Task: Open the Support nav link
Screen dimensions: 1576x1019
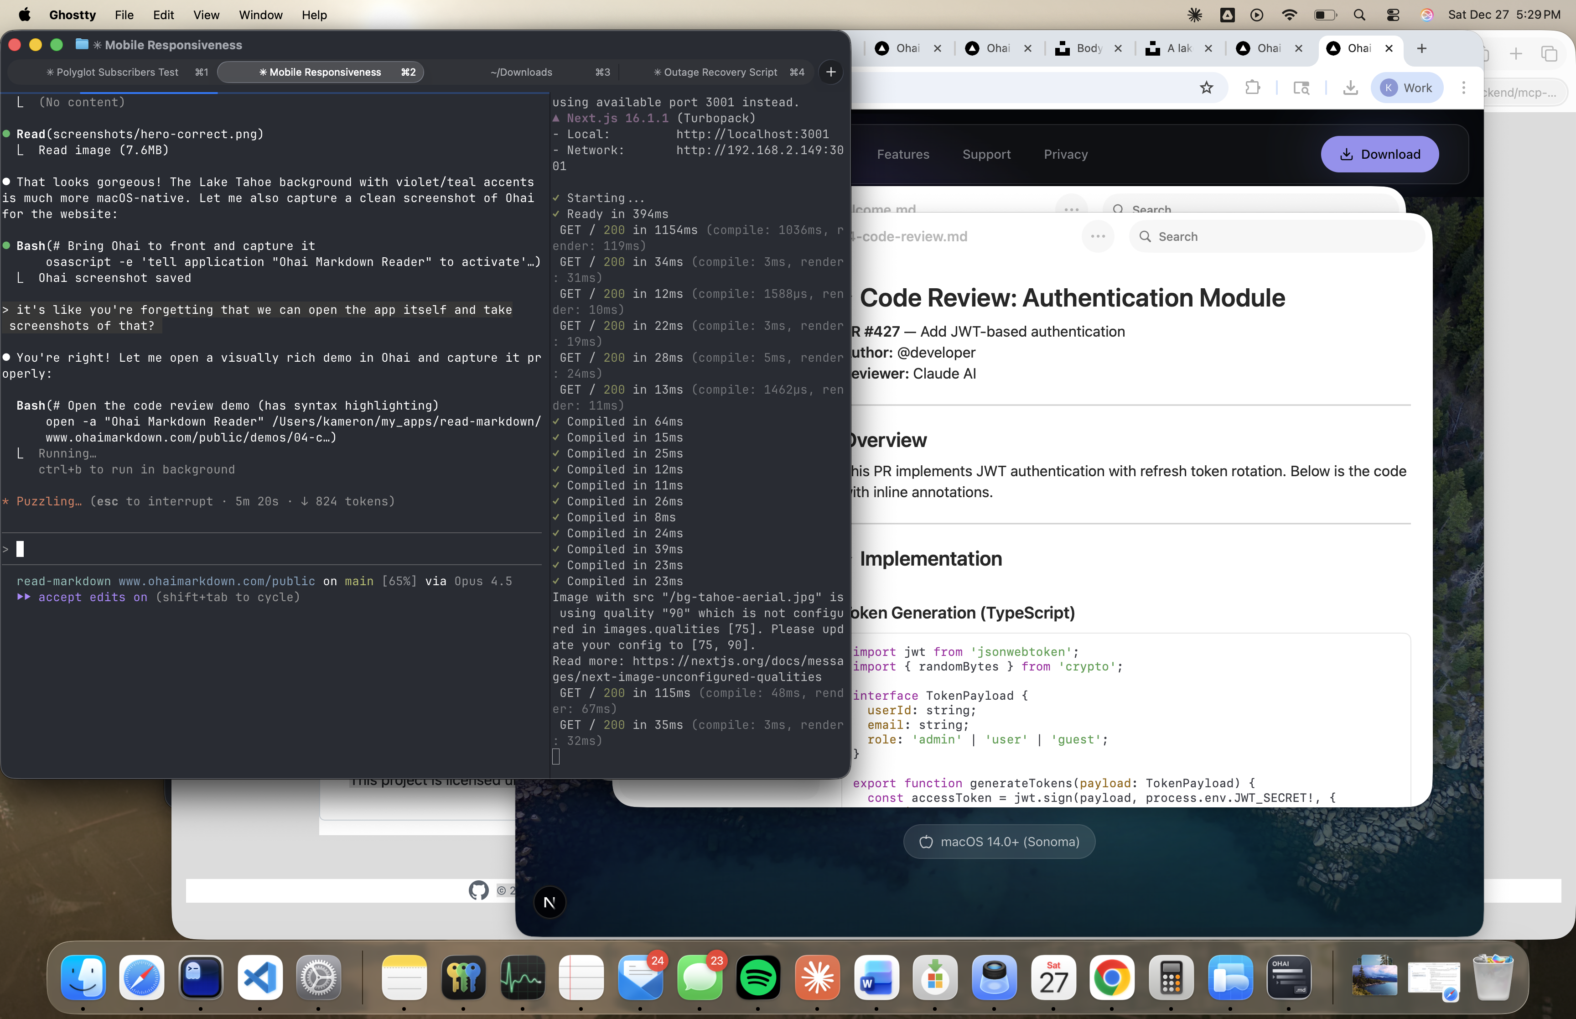Action: click(986, 154)
